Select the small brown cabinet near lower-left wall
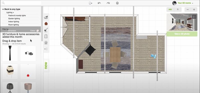The width and height of the screenshot is (200, 93). [81, 64]
